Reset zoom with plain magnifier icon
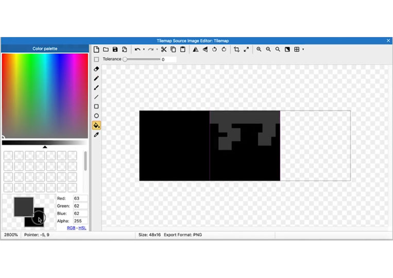 pos(278,49)
